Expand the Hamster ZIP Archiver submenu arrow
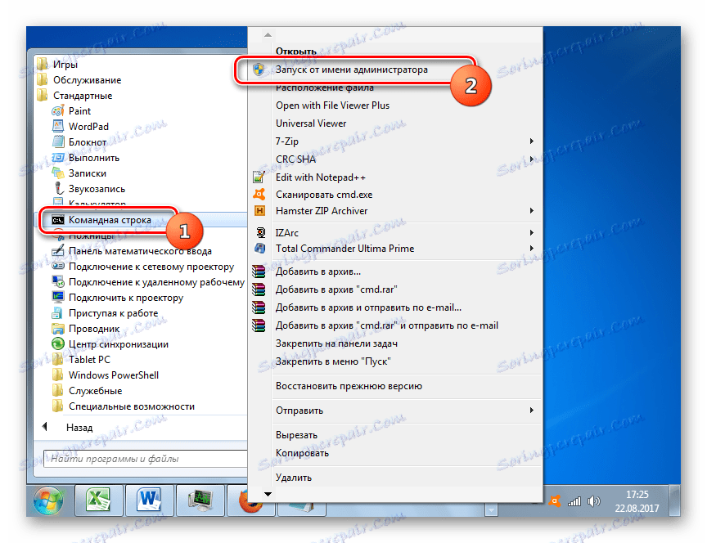Screen dimensions: 707x543 coord(532,211)
